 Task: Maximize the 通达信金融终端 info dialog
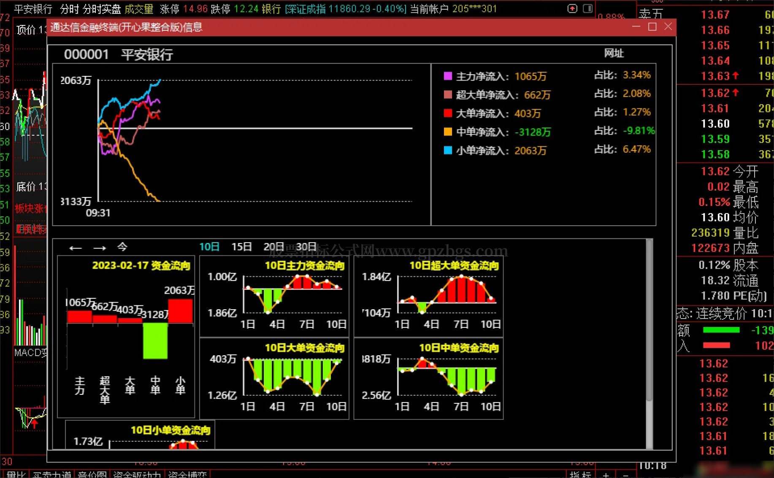(652, 27)
